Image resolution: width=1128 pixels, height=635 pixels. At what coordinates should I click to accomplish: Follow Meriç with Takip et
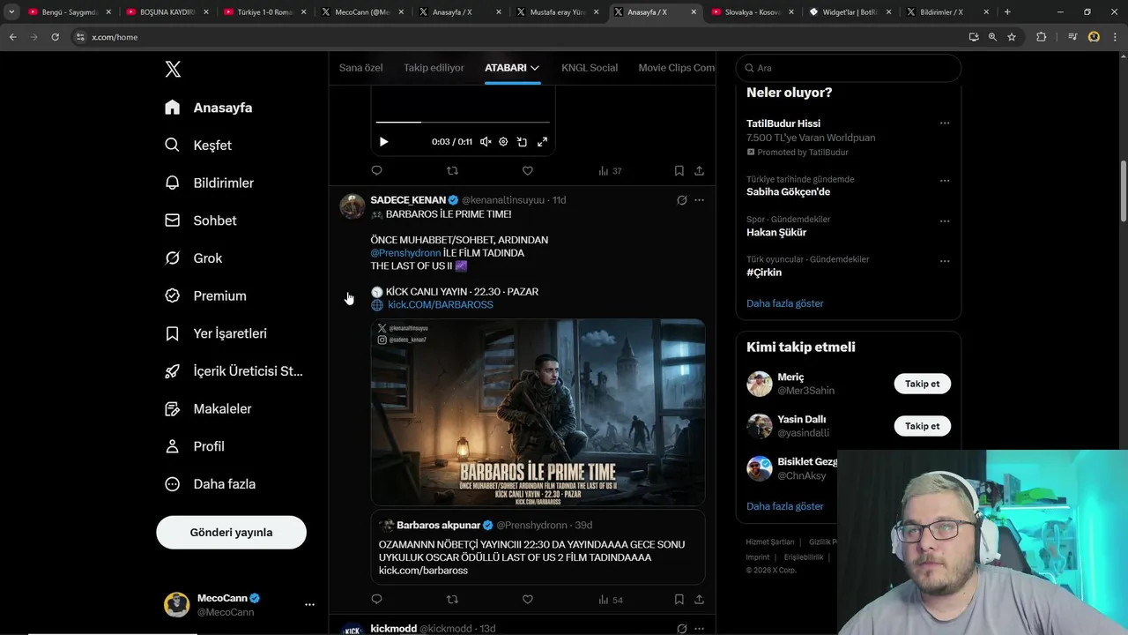(x=922, y=385)
